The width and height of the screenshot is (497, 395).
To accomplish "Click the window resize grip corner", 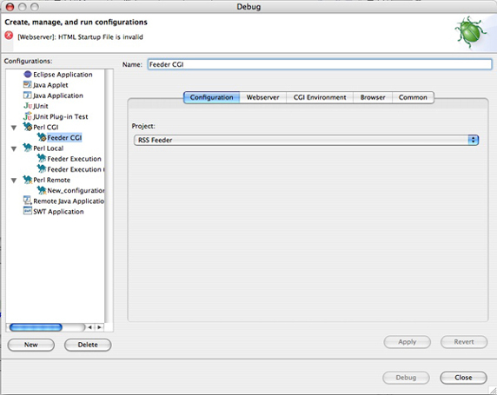I will pyautogui.click(x=493, y=391).
